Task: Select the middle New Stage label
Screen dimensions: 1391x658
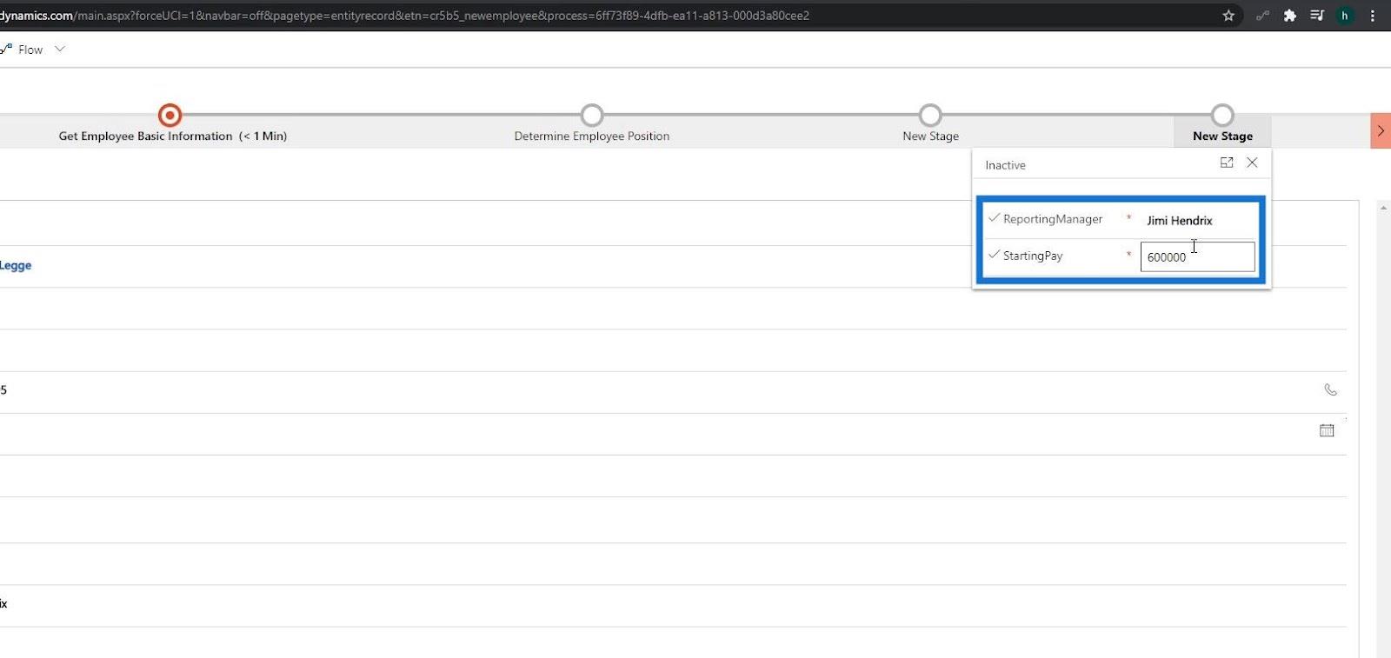Action: click(930, 136)
